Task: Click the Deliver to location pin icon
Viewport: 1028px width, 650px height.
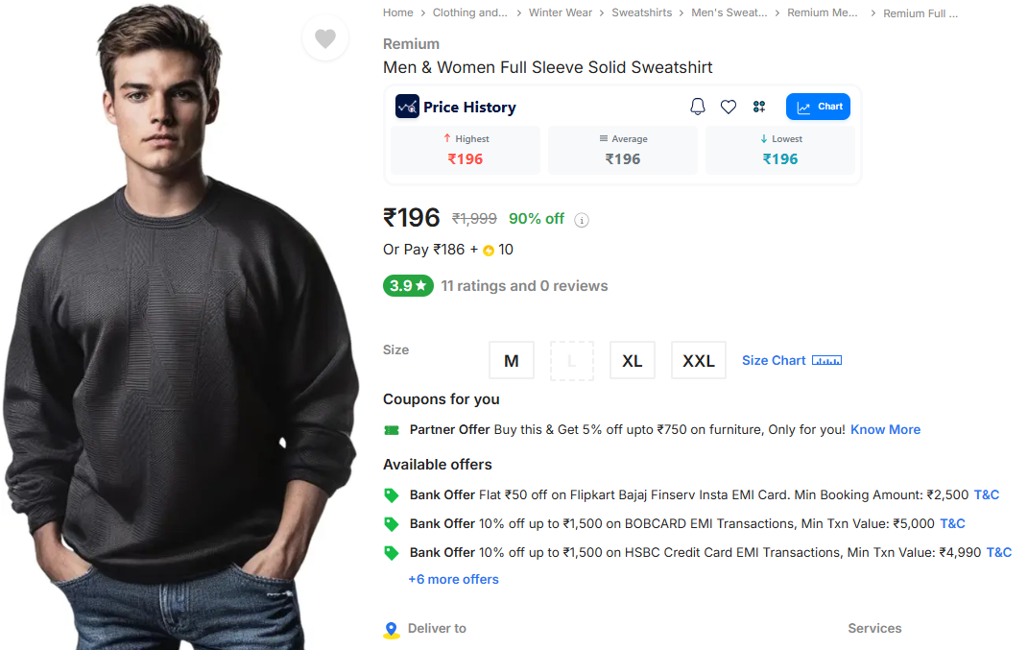Action: (x=391, y=630)
